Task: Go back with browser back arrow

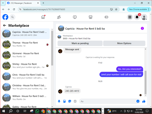Action: tap(3, 9)
